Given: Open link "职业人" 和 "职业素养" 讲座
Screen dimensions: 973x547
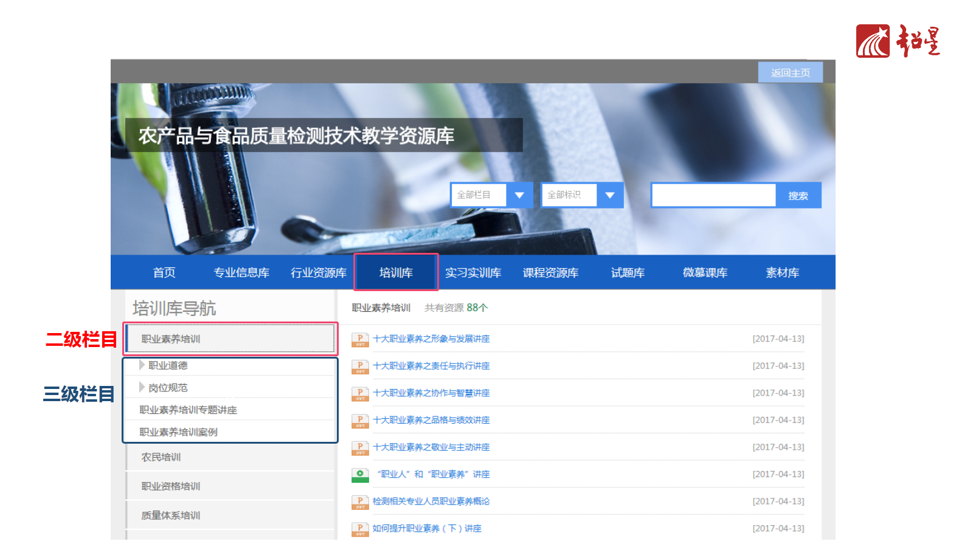Looking at the screenshot, I should [x=433, y=474].
